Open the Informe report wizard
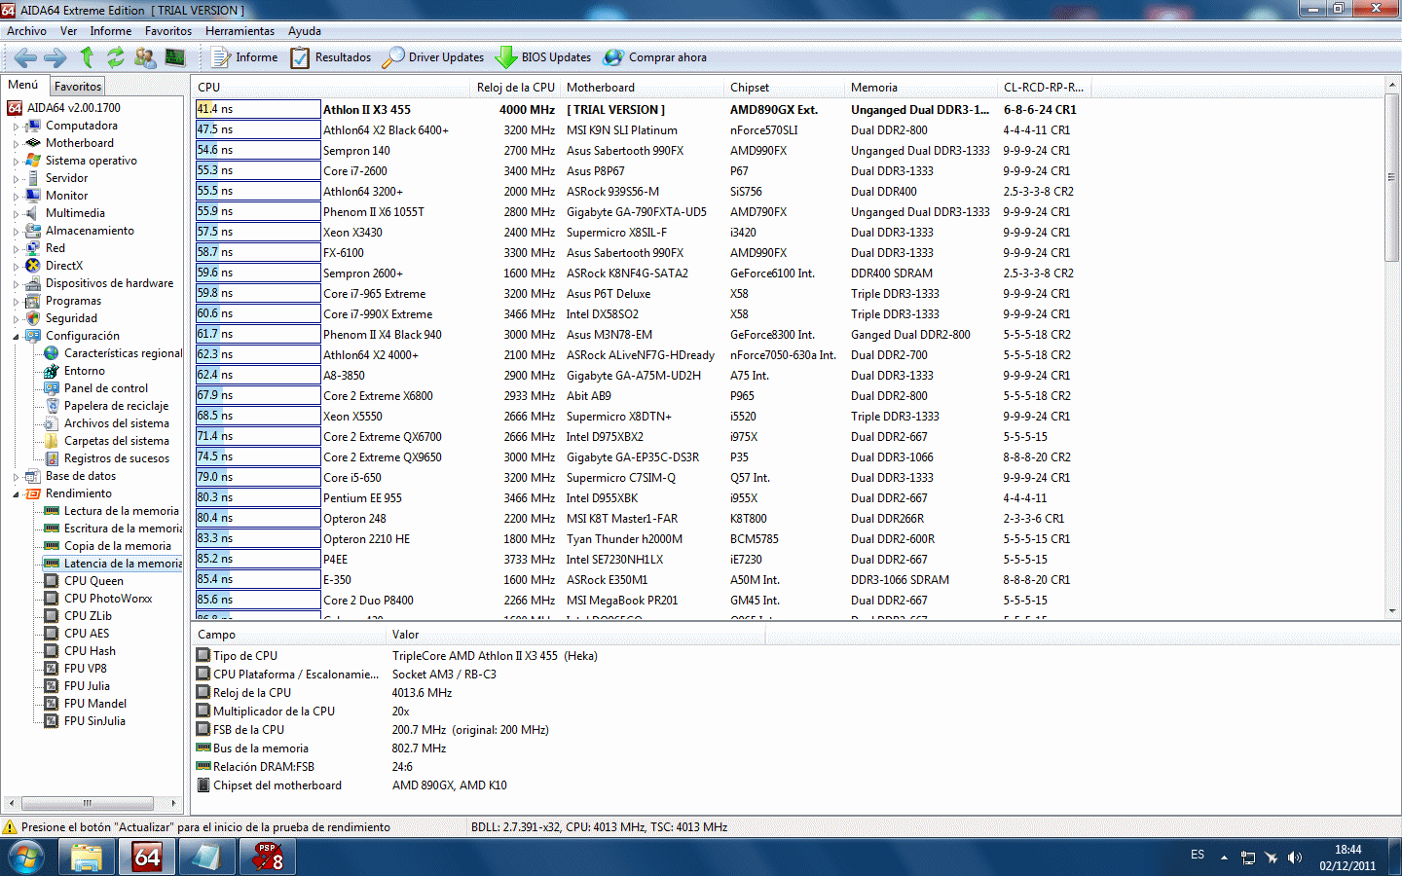 [x=244, y=57]
